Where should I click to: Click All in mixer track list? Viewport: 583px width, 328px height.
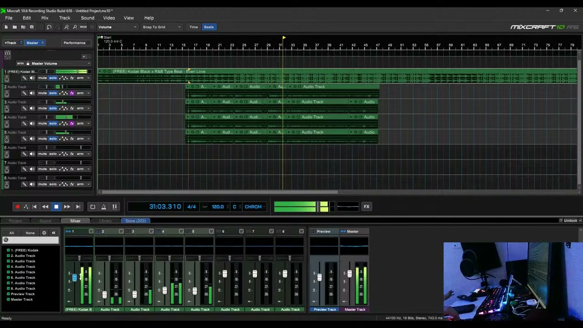click(11, 233)
